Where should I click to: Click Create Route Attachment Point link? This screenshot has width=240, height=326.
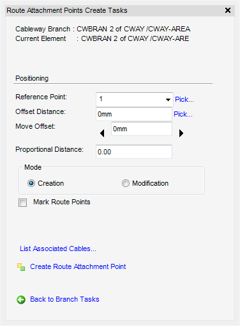(78, 266)
